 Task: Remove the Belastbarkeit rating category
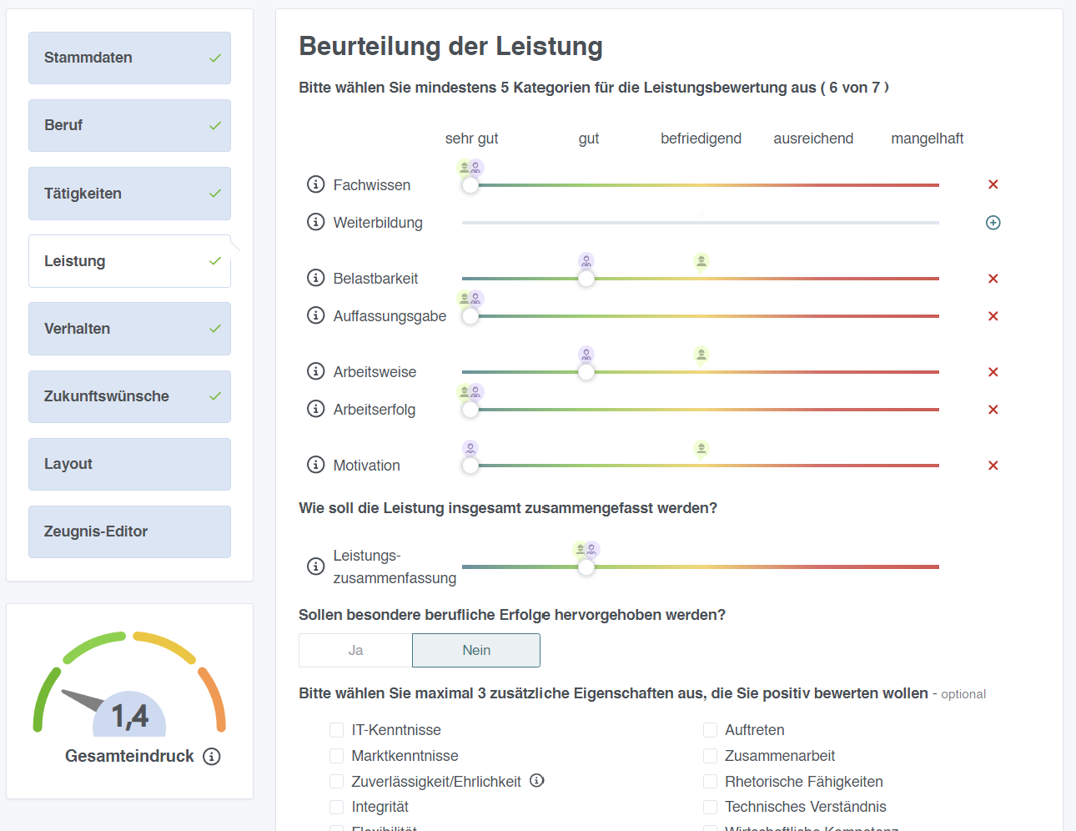click(x=993, y=279)
